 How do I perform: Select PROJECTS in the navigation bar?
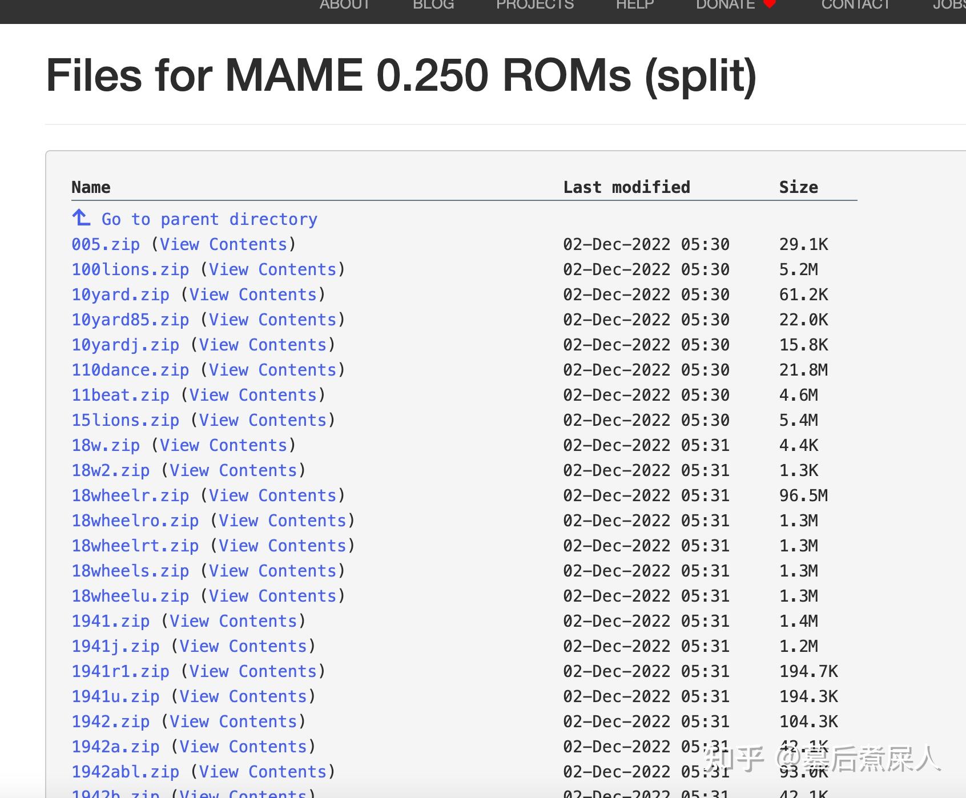534,5
